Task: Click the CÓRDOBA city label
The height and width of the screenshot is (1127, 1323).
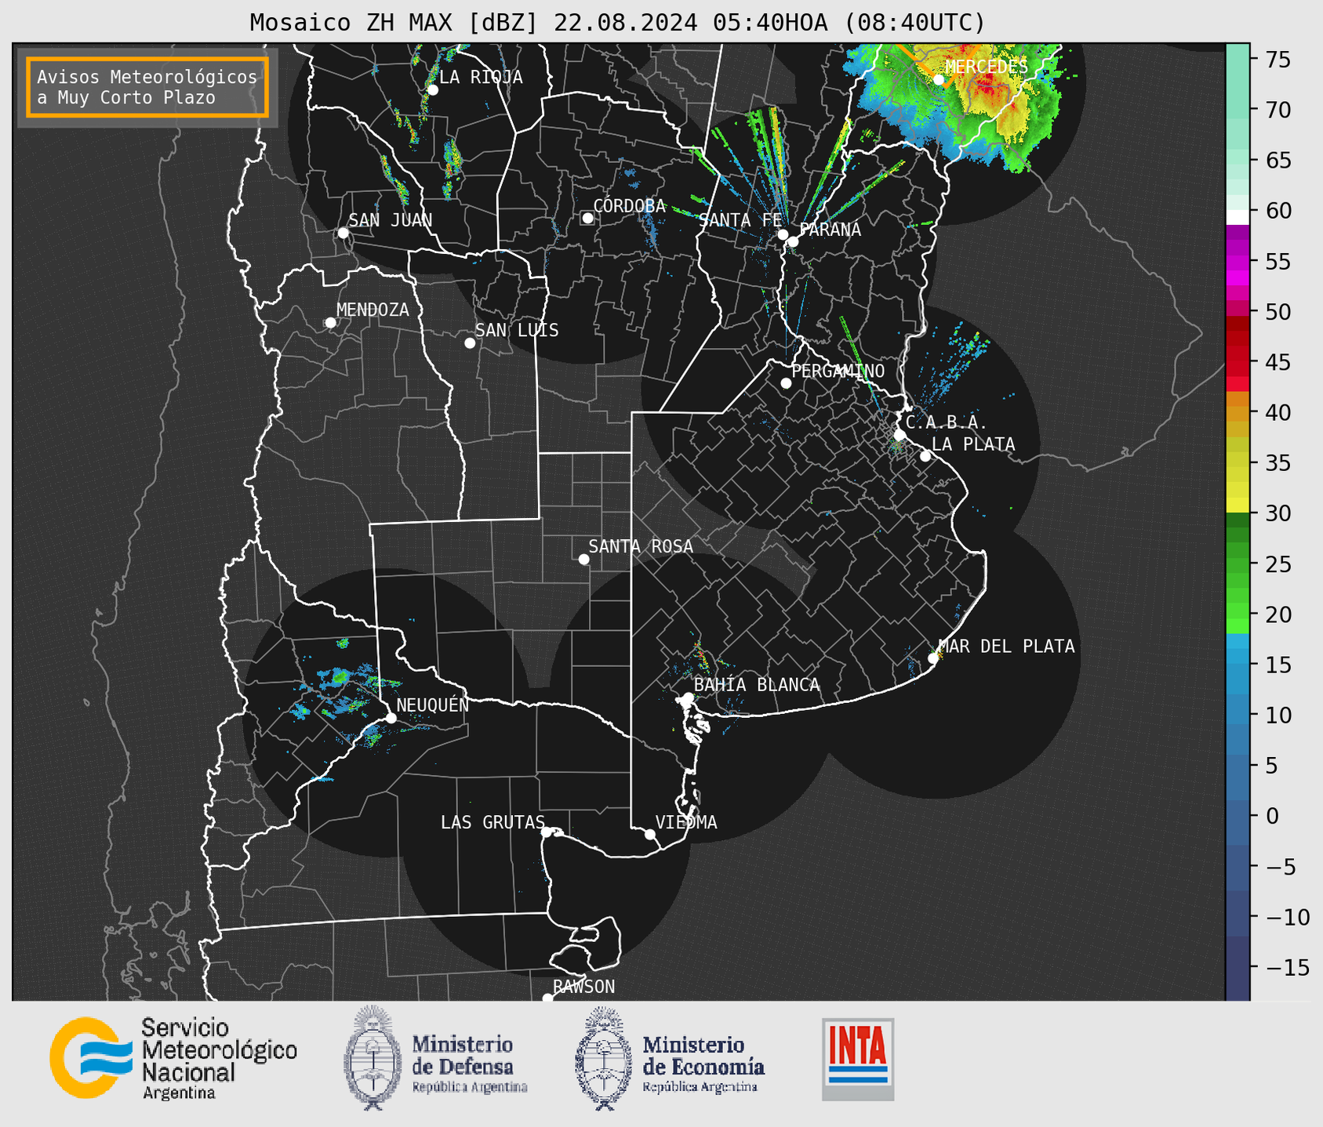Action: [x=629, y=205]
